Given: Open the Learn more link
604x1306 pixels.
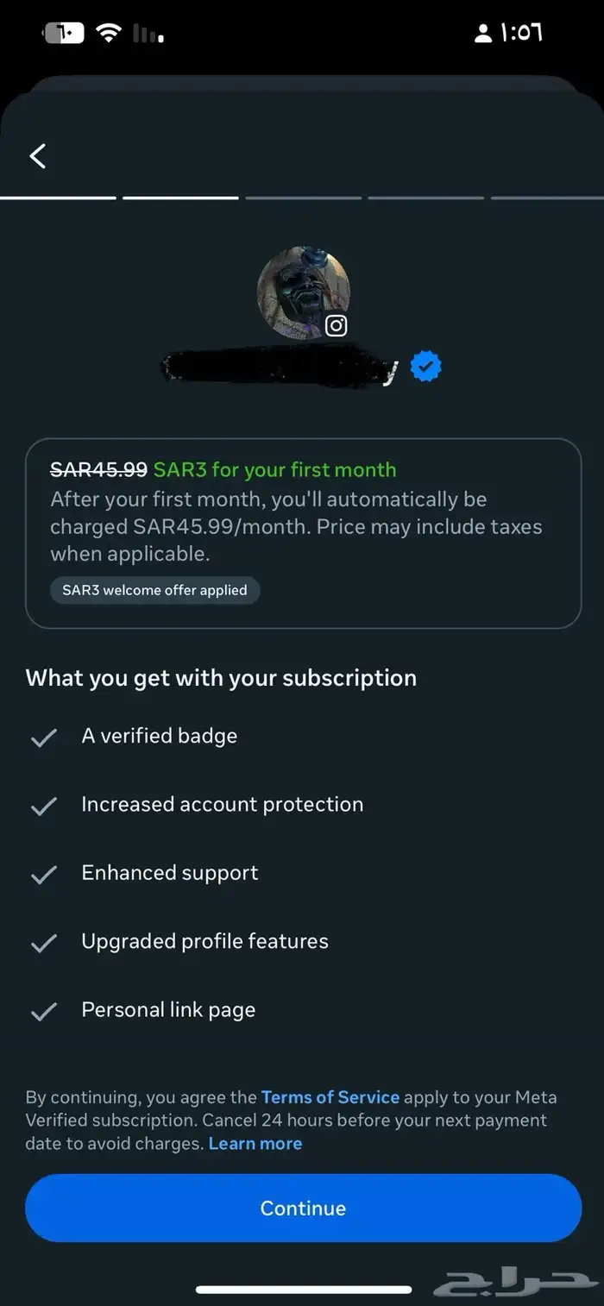Looking at the screenshot, I should click(x=255, y=1143).
